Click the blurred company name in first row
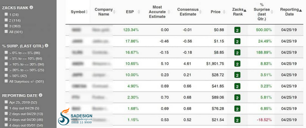Image resolution: width=306 pixels, height=128 pixels. pyautogui.click(x=101, y=30)
